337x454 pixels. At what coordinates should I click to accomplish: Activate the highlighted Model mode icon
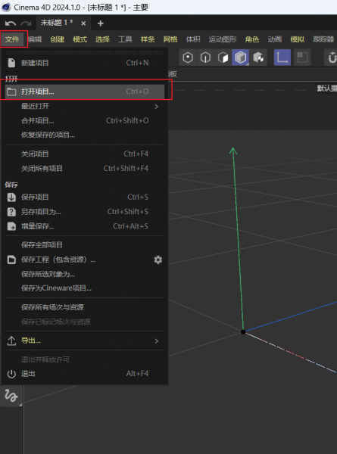pyautogui.click(x=240, y=58)
